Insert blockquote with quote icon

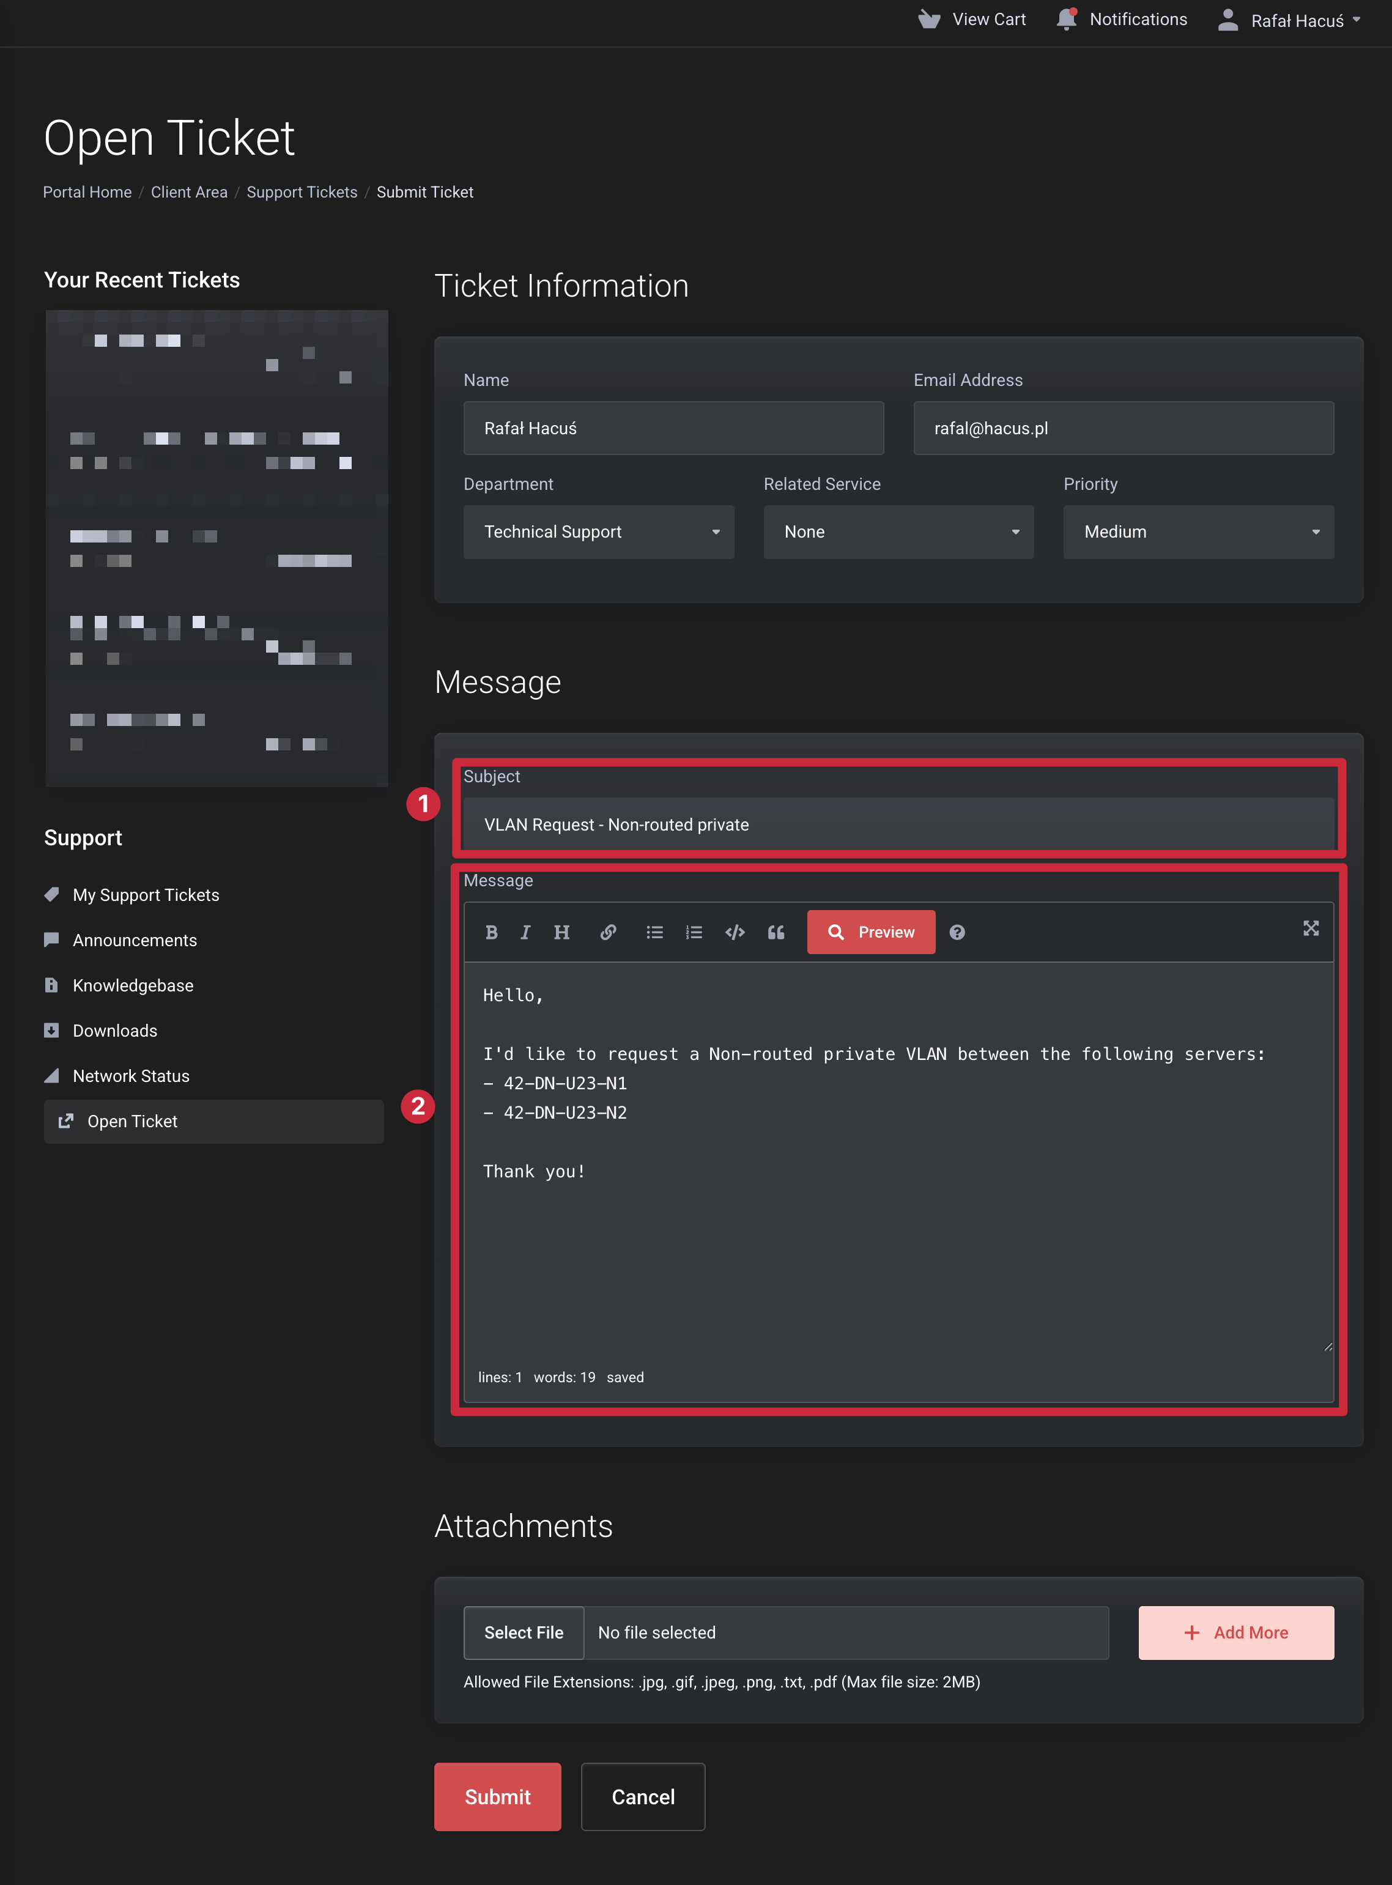(x=776, y=932)
